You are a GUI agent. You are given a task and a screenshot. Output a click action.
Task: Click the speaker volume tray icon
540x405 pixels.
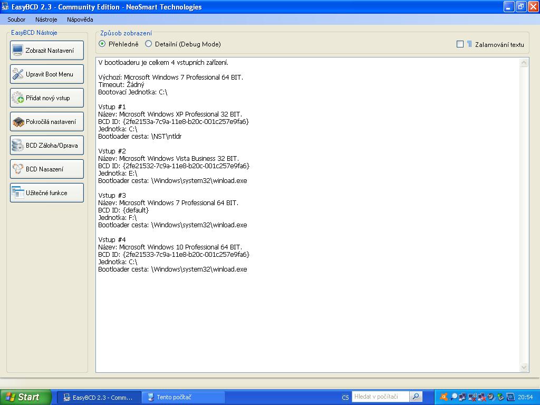click(x=491, y=397)
